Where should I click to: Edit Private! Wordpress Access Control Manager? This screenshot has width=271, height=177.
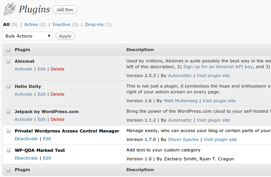[x=47, y=139]
